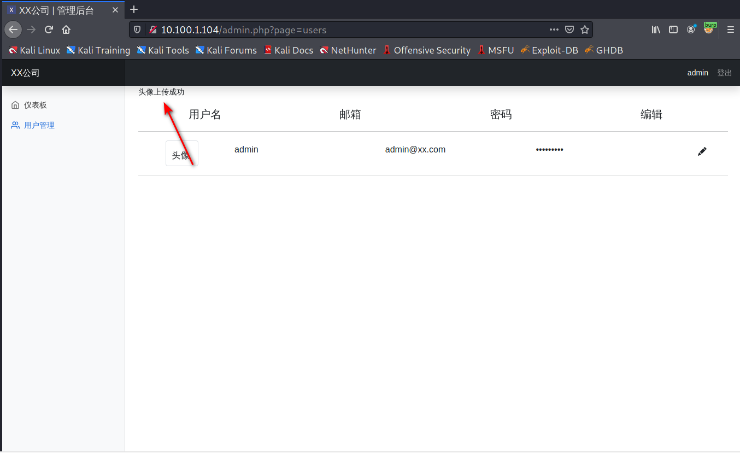Screen dimensions: 740x453
Task: Go to browser home page icon
Action: click(66, 30)
